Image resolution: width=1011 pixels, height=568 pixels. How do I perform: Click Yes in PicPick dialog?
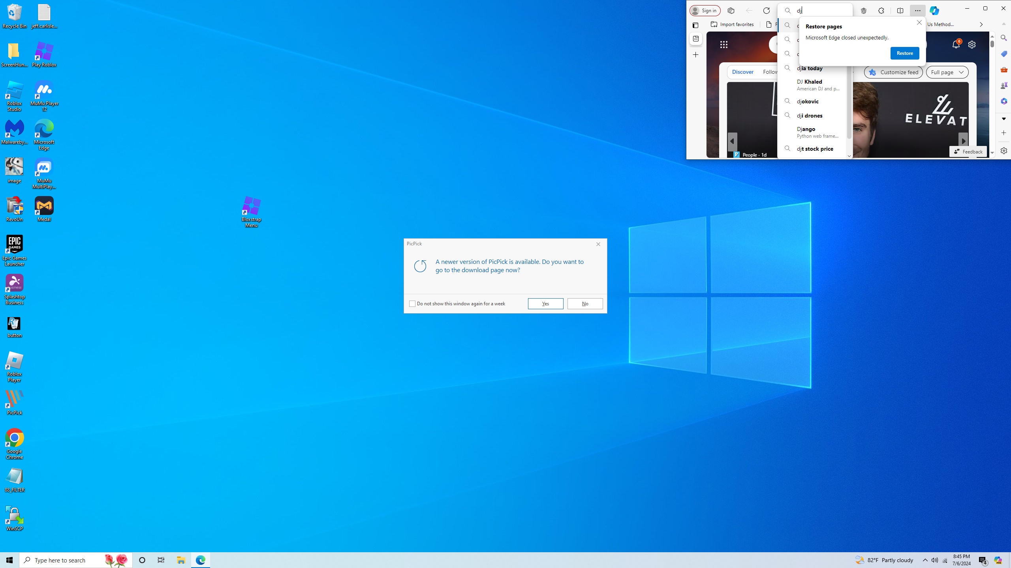click(545, 304)
